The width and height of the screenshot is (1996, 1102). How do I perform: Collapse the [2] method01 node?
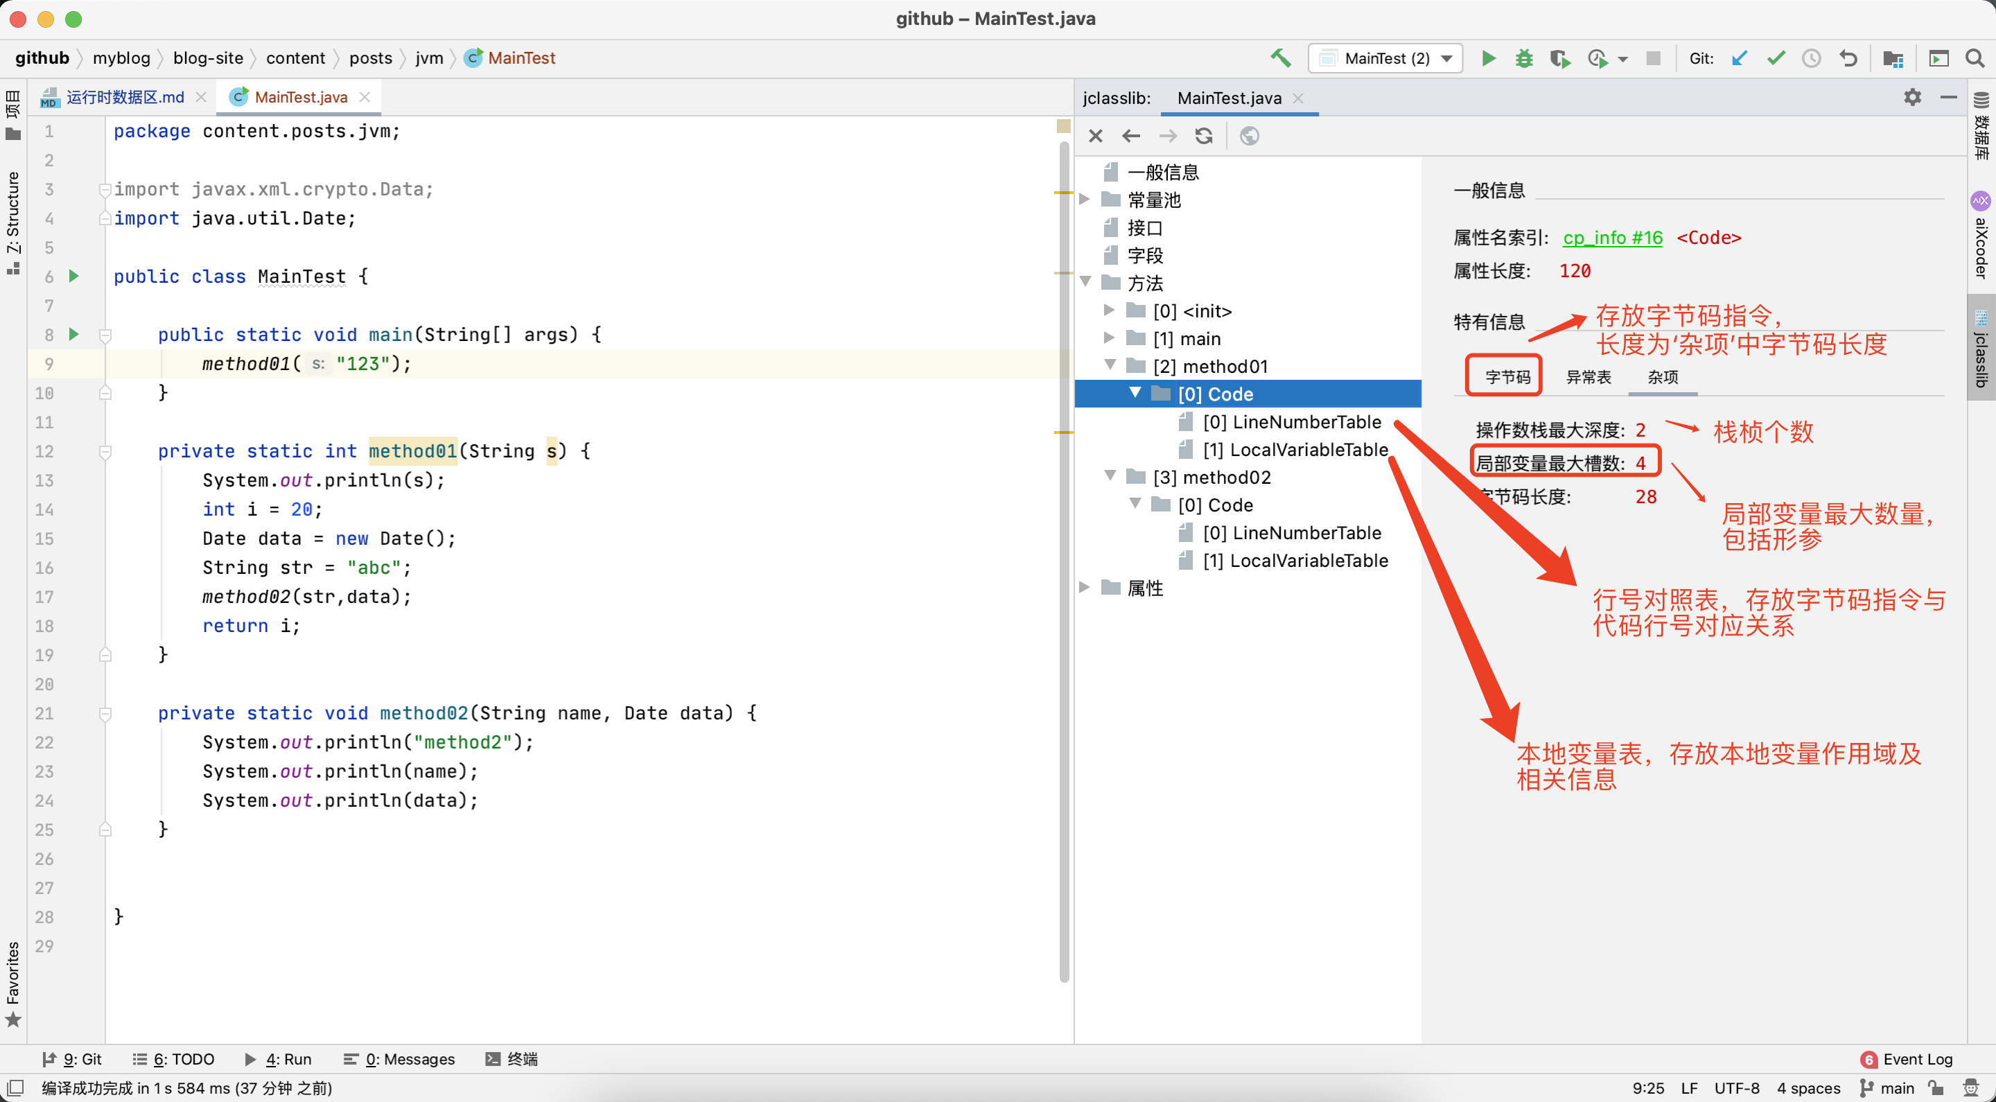coord(1110,365)
